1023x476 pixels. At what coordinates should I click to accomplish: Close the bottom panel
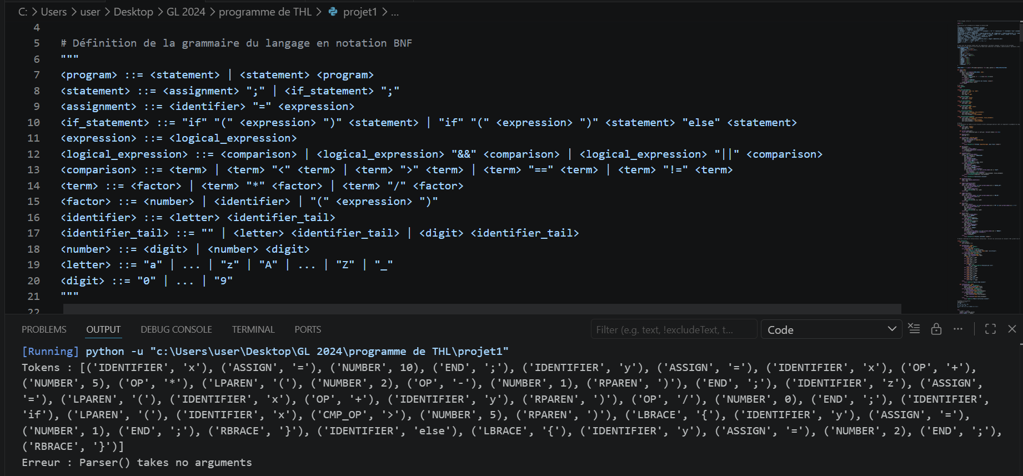1012,329
